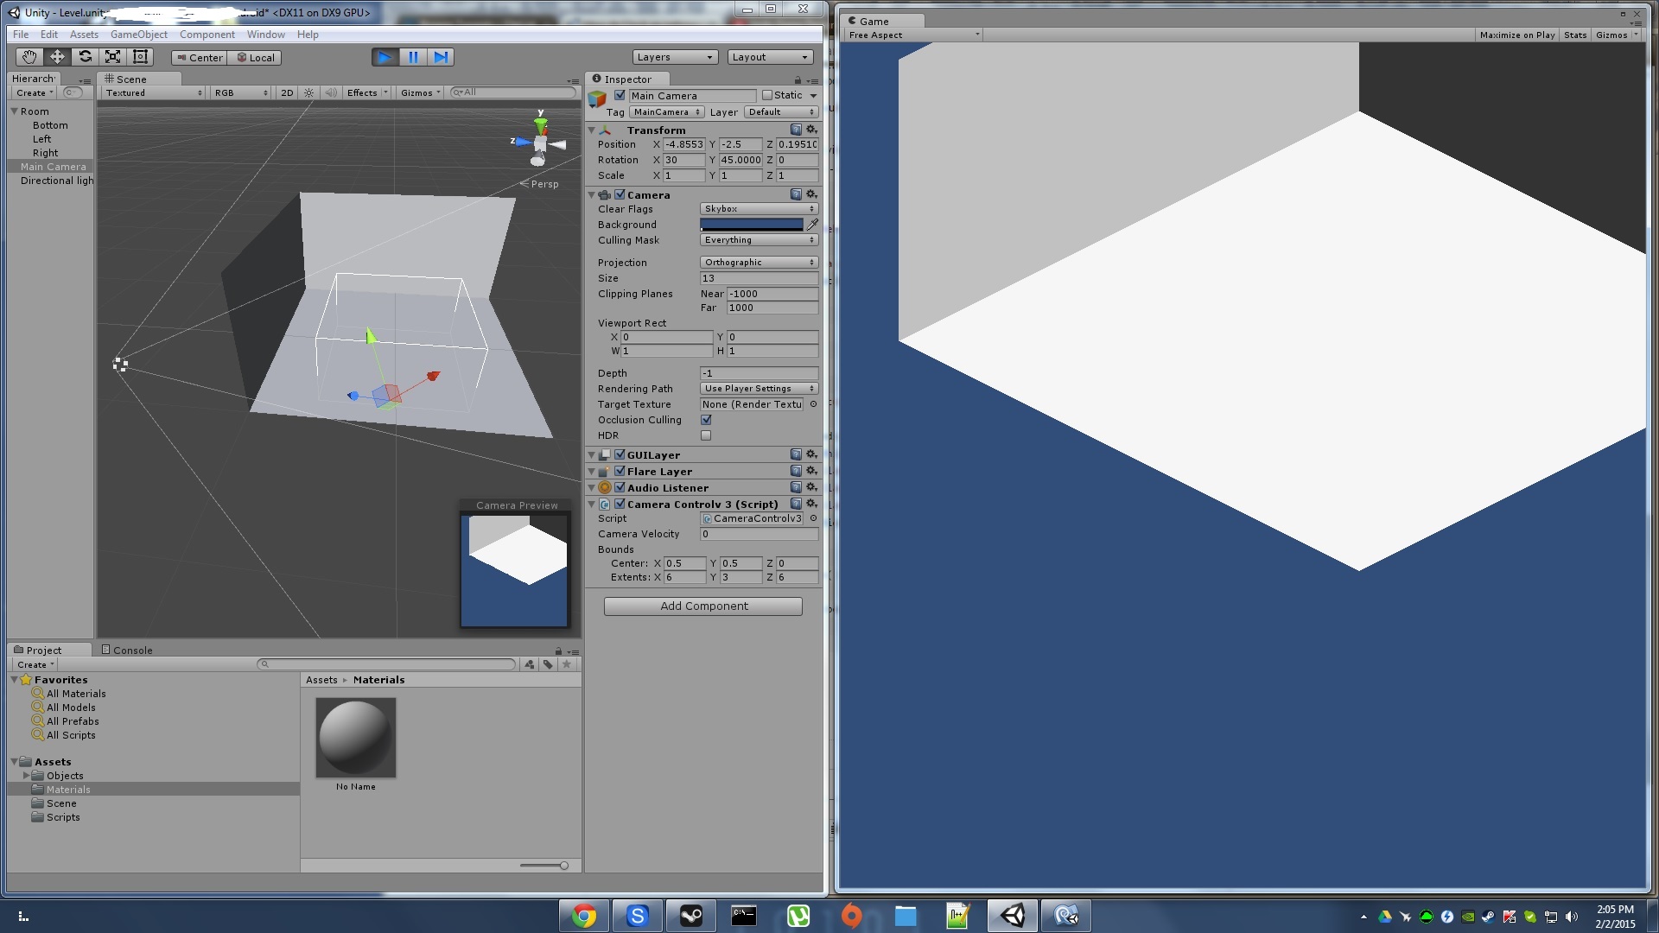Image resolution: width=1659 pixels, height=933 pixels.
Task: Open Rendering Path dropdown
Action: click(x=759, y=389)
